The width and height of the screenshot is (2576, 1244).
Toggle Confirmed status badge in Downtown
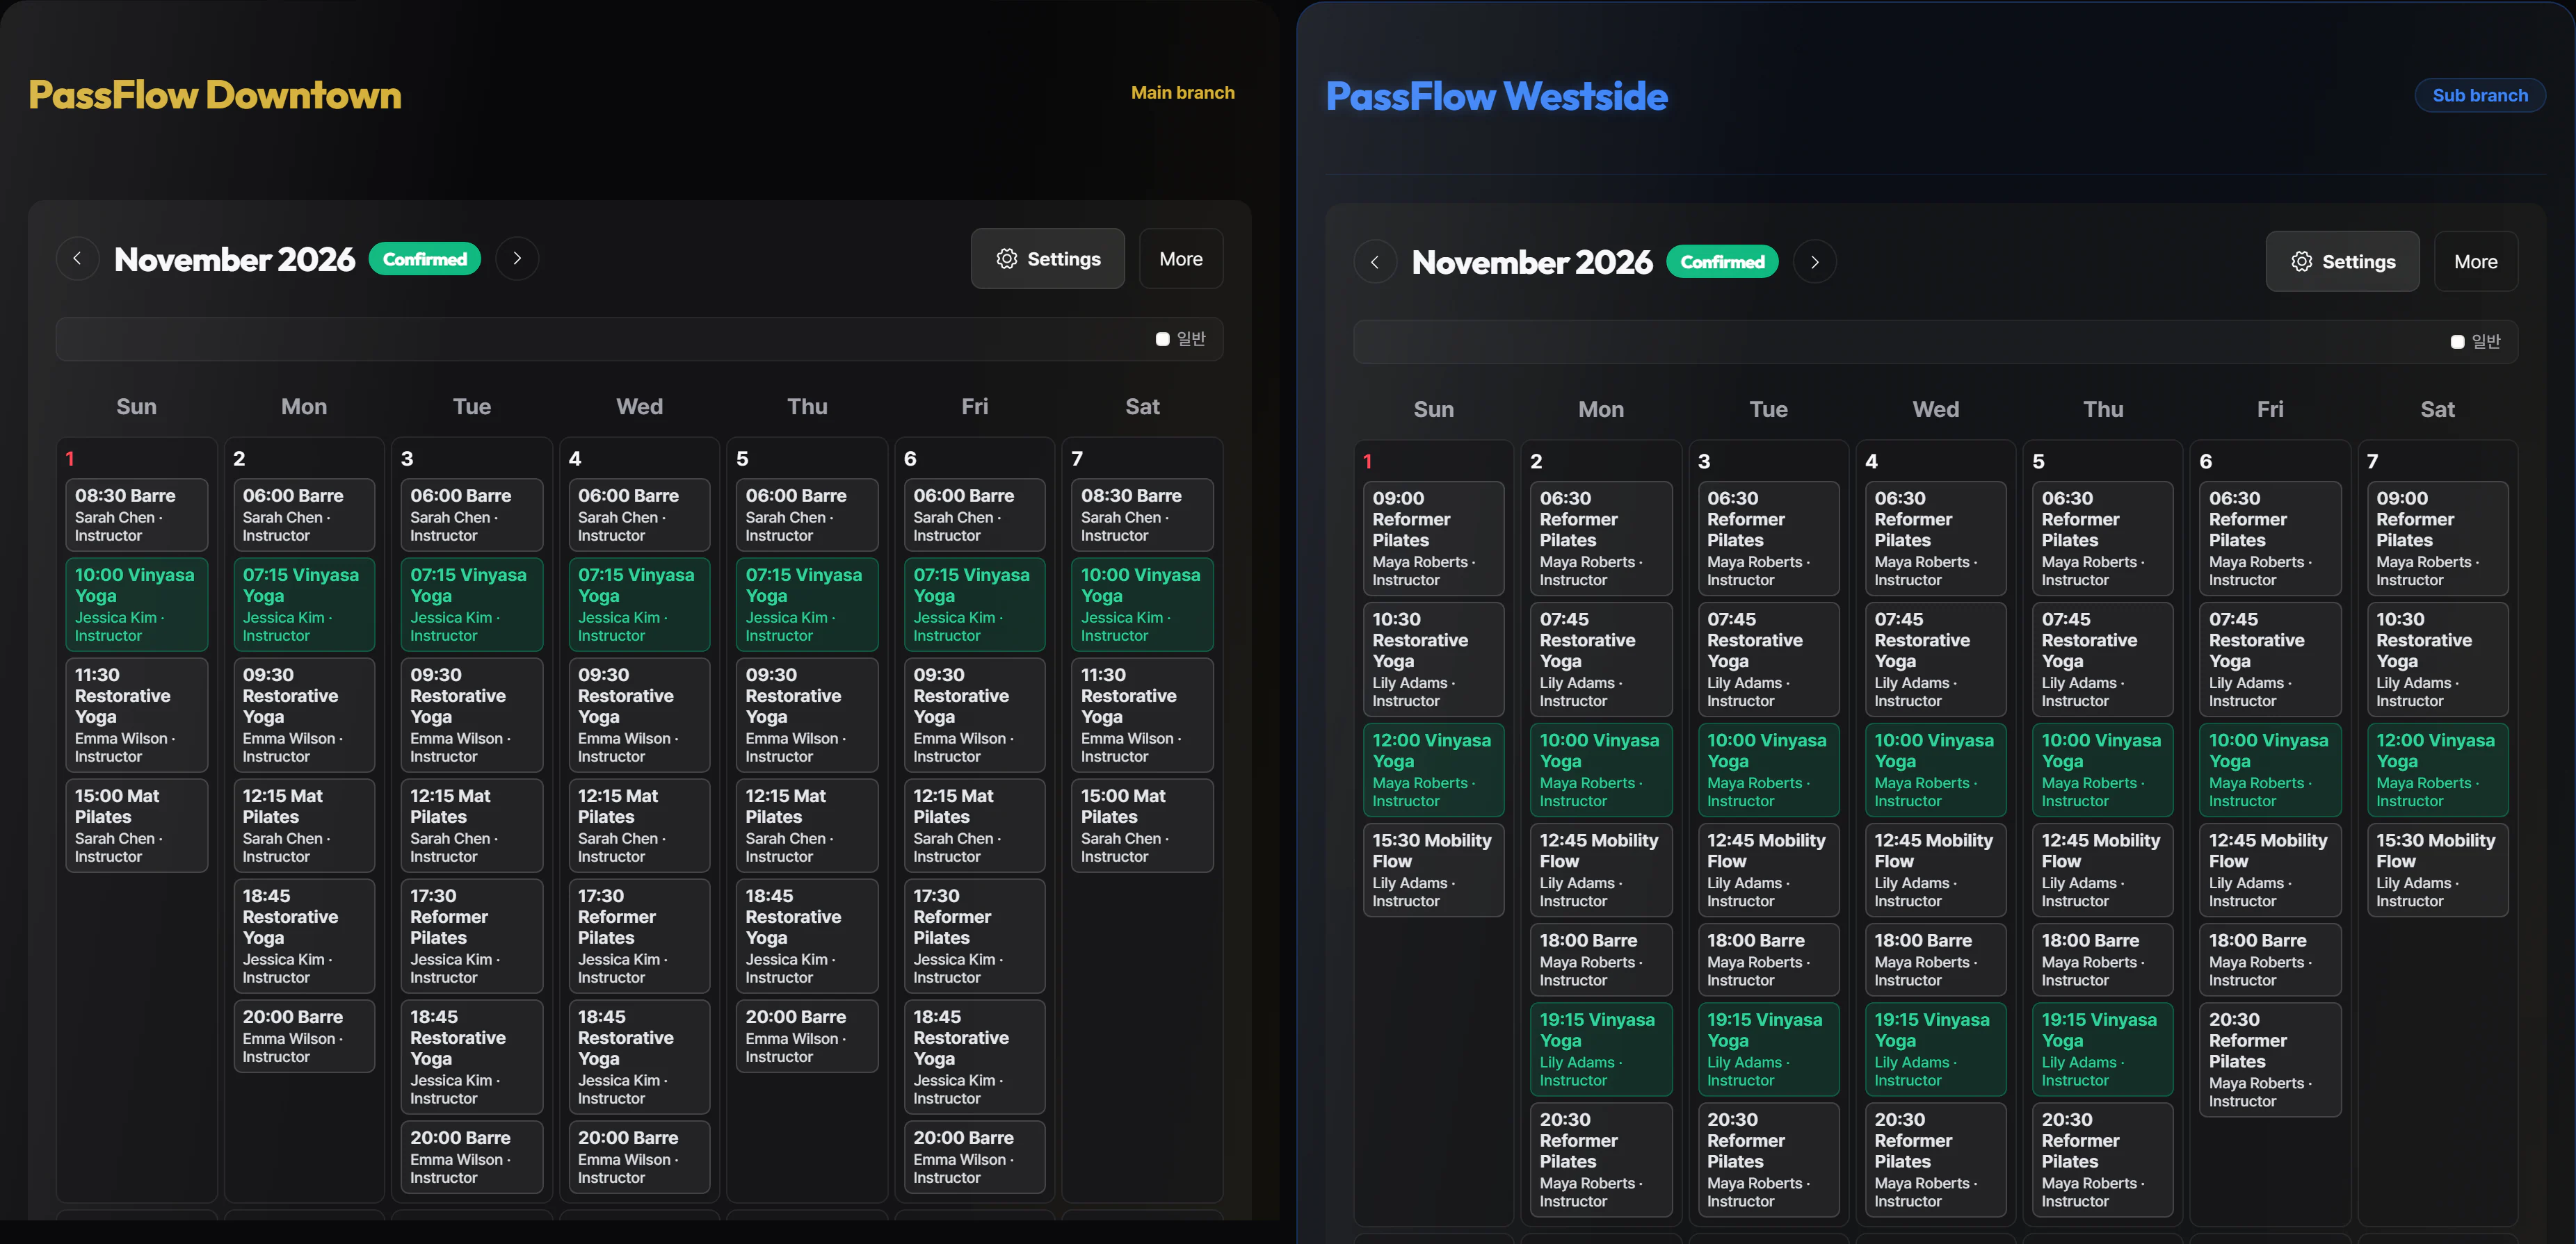coord(425,259)
